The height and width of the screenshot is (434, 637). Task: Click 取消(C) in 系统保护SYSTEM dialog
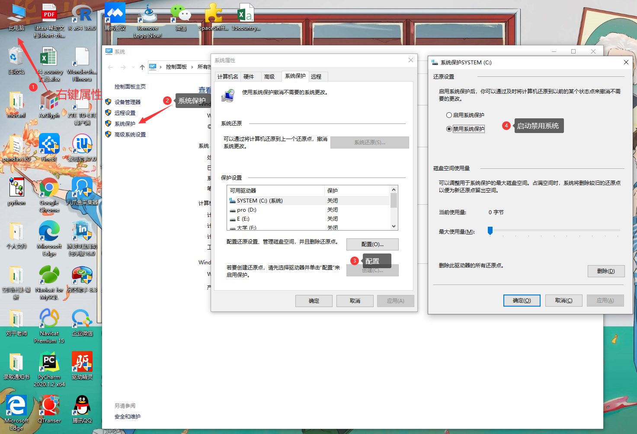point(563,301)
